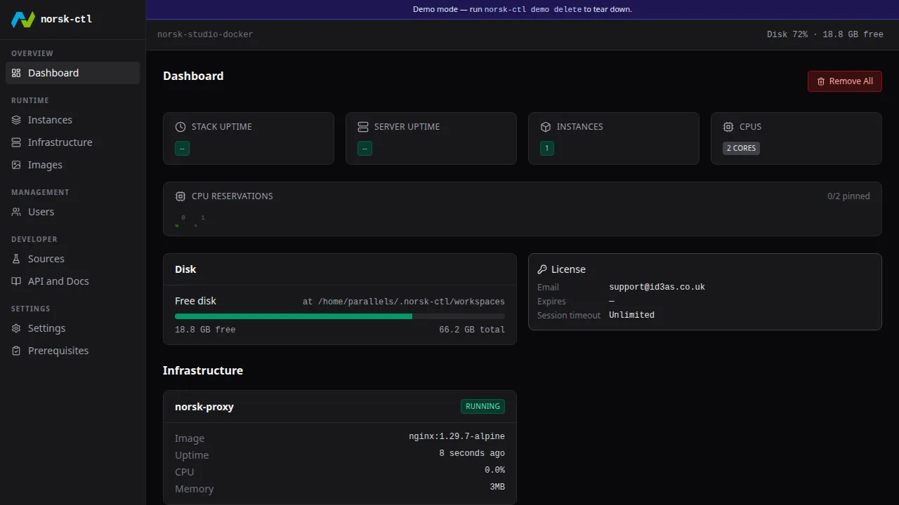Click the RUNNING status badge on norsk-proxy
Screen dimensions: 899x505
coord(483,407)
